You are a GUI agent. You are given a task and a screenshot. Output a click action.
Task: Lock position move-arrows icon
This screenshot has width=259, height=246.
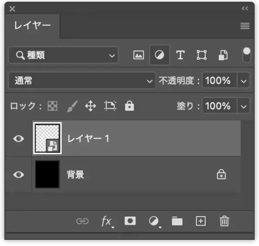tap(91, 106)
